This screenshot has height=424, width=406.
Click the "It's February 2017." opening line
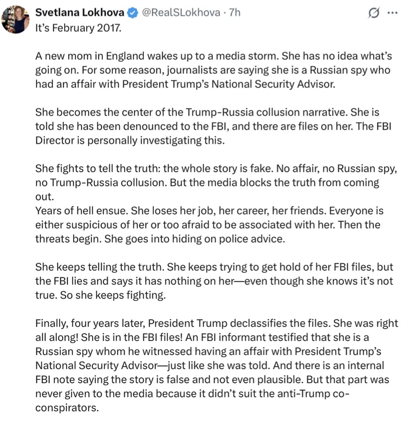78,28
